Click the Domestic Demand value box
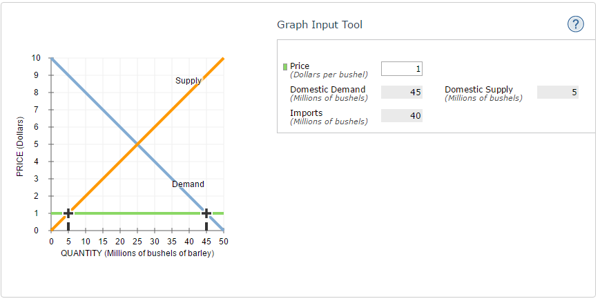The height and width of the screenshot is (301, 600). click(401, 93)
